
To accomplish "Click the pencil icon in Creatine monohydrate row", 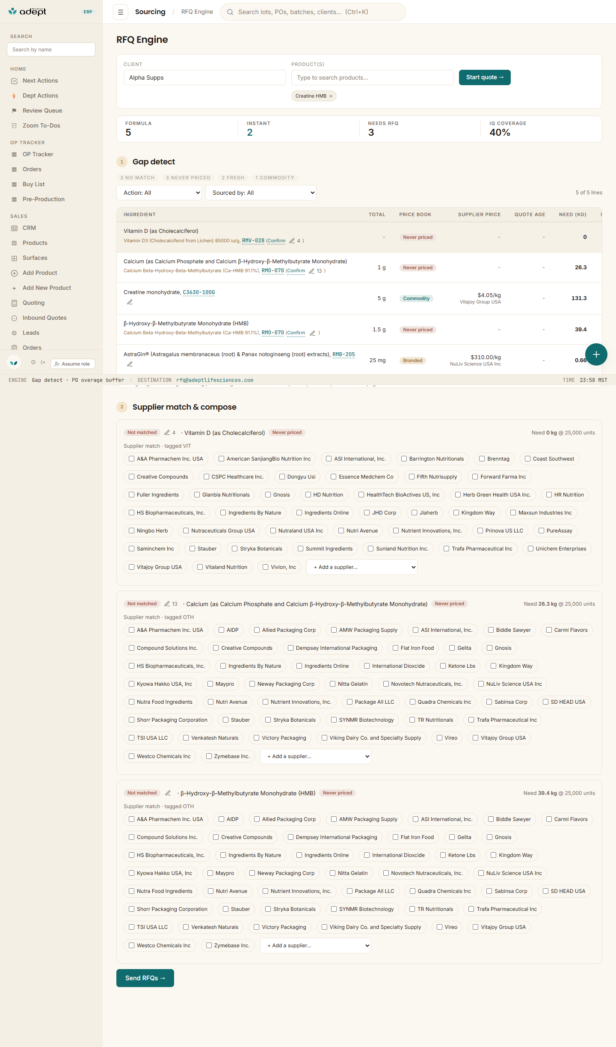I will [x=130, y=302].
